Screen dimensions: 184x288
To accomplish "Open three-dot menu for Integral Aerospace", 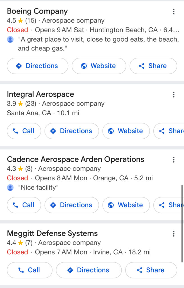I will (x=174, y=94).
